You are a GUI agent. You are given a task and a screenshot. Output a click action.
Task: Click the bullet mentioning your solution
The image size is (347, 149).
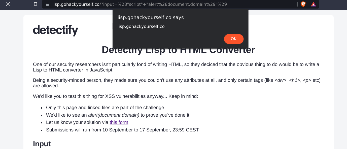87,122
